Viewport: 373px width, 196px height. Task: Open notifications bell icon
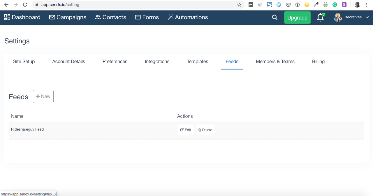click(x=321, y=17)
